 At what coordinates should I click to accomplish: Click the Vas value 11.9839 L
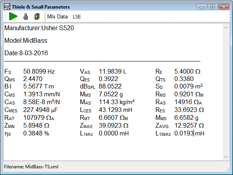[113, 72]
